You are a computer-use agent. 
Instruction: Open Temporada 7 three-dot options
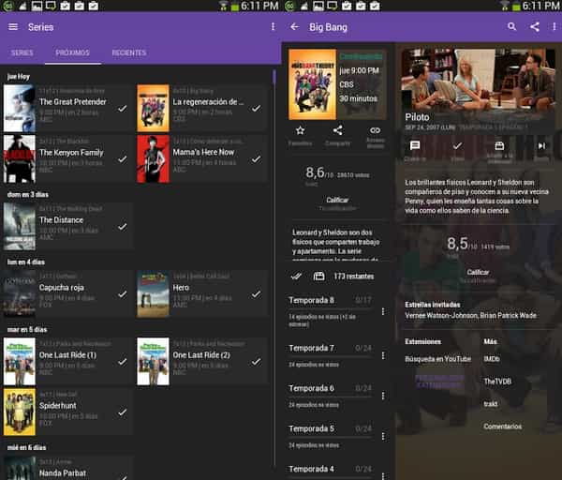point(383,356)
